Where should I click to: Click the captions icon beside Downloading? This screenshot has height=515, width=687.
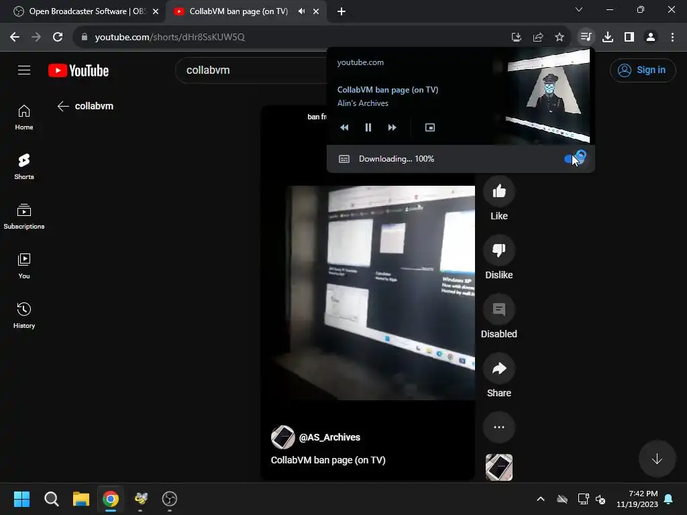[x=344, y=159]
